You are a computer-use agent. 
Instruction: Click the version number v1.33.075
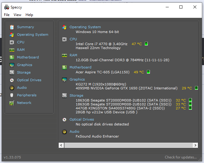point(12,157)
